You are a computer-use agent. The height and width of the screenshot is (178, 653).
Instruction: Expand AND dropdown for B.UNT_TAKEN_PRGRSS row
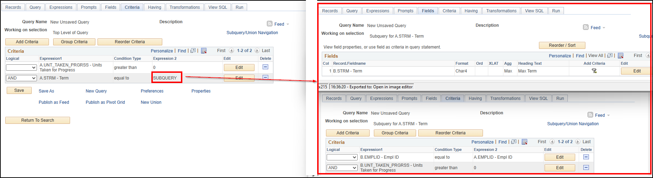(x=342, y=168)
